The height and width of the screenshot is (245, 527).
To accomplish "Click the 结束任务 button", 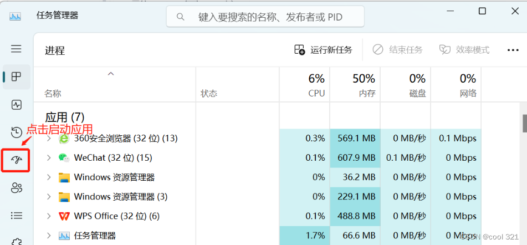I will pyautogui.click(x=397, y=50).
